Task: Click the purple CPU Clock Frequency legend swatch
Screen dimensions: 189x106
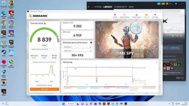Action: tap(123, 87)
